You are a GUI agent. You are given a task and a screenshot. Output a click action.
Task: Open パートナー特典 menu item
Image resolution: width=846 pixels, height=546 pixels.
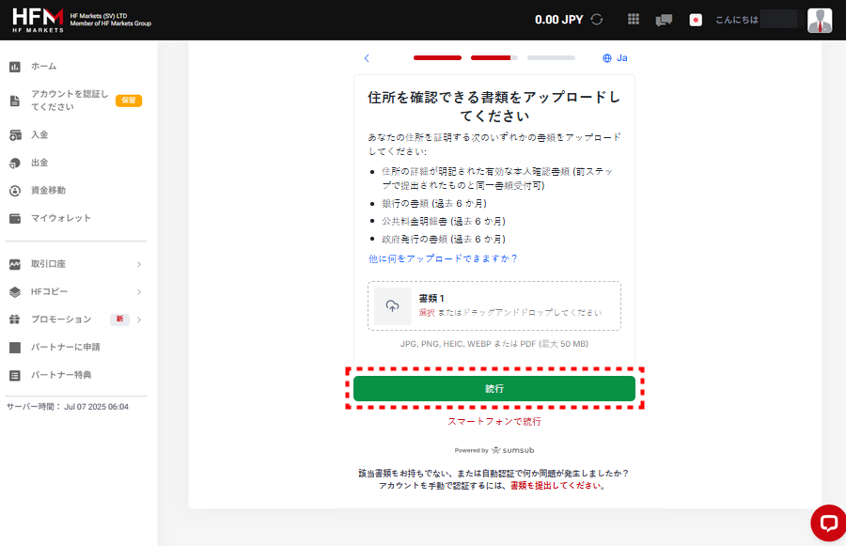61,374
